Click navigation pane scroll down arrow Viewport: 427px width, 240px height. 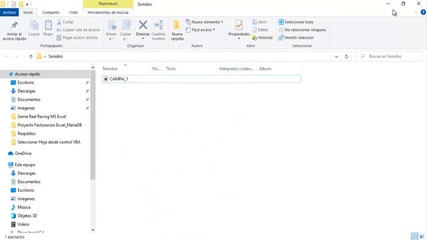(x=93, y=230)
